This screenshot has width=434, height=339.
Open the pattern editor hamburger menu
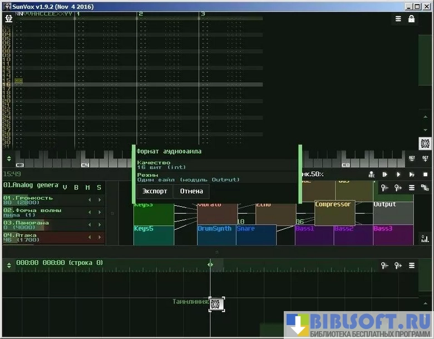pos(398,19)
